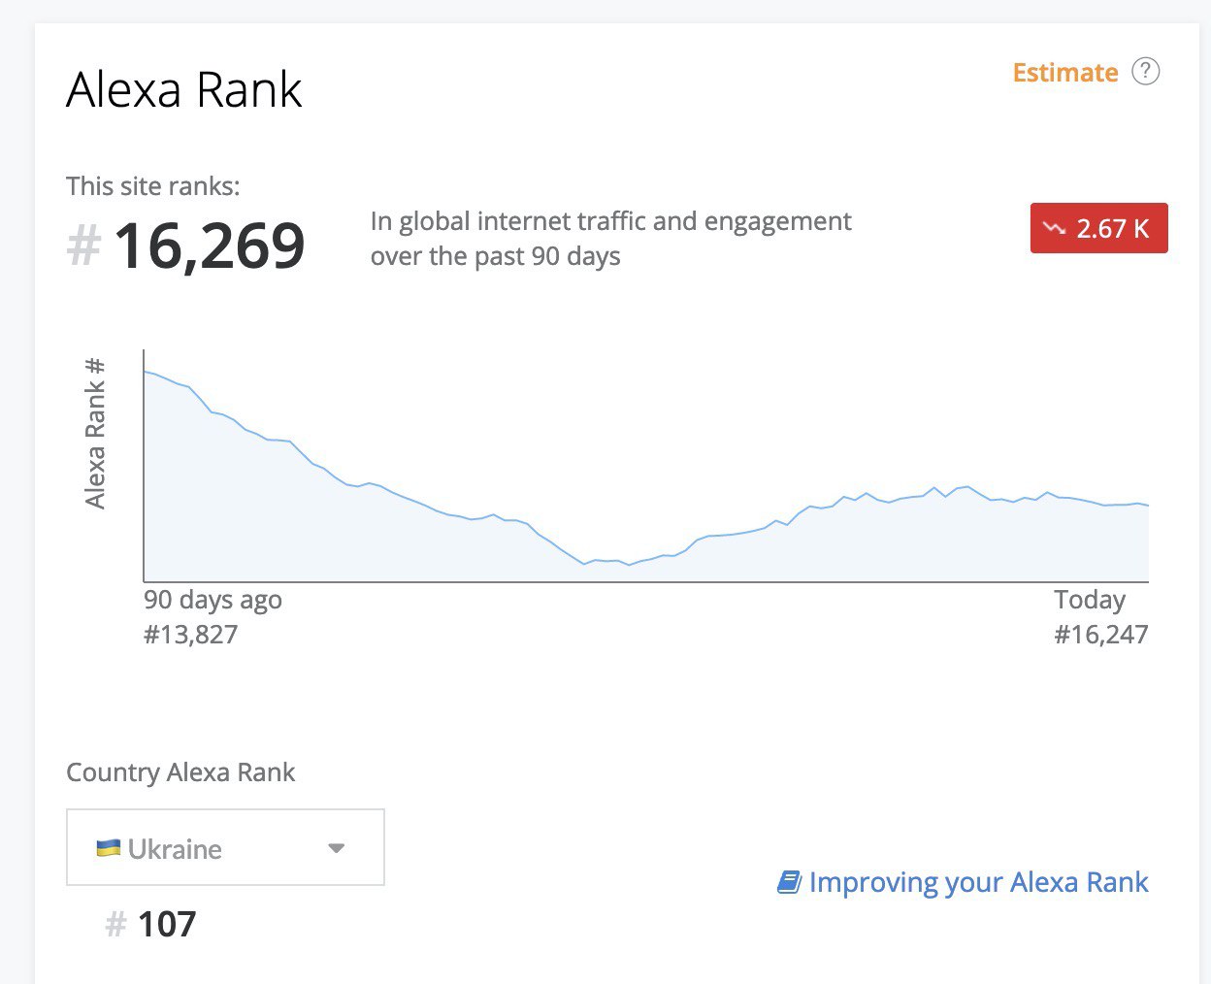1211x984 pixels.
Task: Click the dropdown arrow beside Ukraine
Action: point(337,848)
